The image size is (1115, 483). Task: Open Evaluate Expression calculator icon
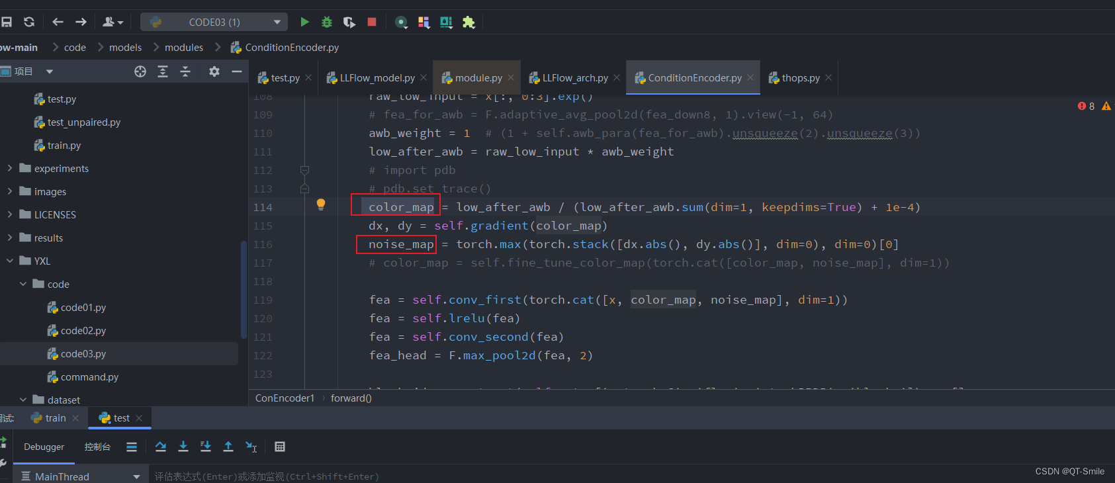point(280,447)
